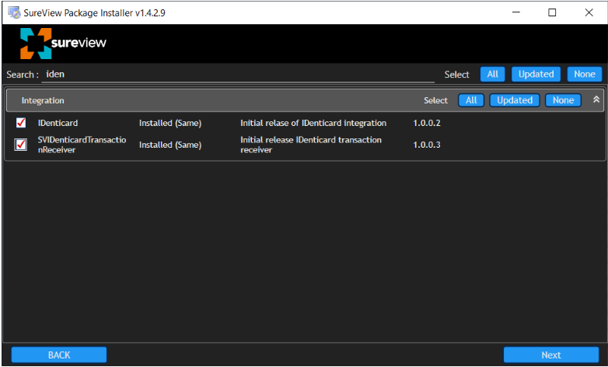Screen dimensions: 608x367
Task: Go to the previous step with BACK
Action: pos(59,355)
